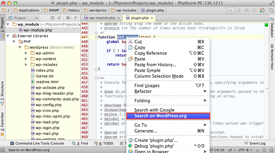Screen dimensions: 275x153
Task: Open the Project view selector dropdown
Action: [x=23, y=18]
